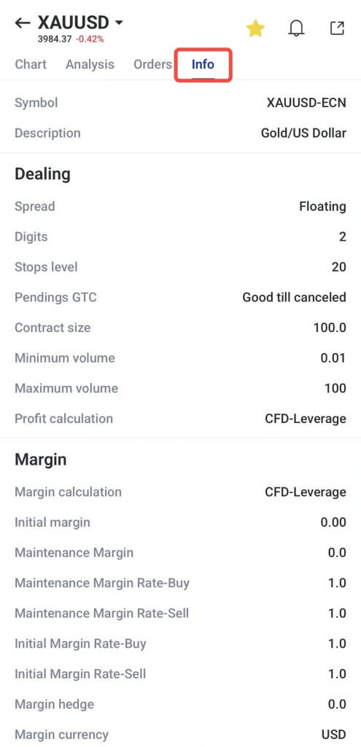Expand the XAUUSD symbol dropdown arrow

click(x=119, y=23)
